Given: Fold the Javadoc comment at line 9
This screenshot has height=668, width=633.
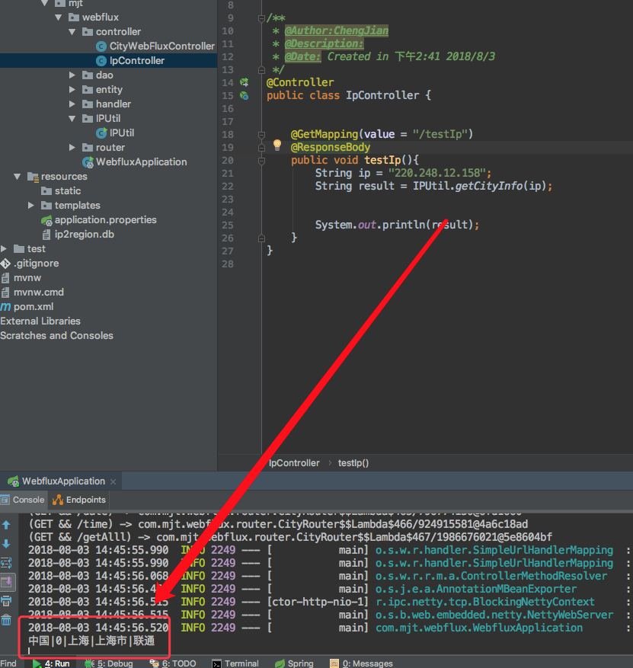Looking at the screenshot, I should [261, 18].
